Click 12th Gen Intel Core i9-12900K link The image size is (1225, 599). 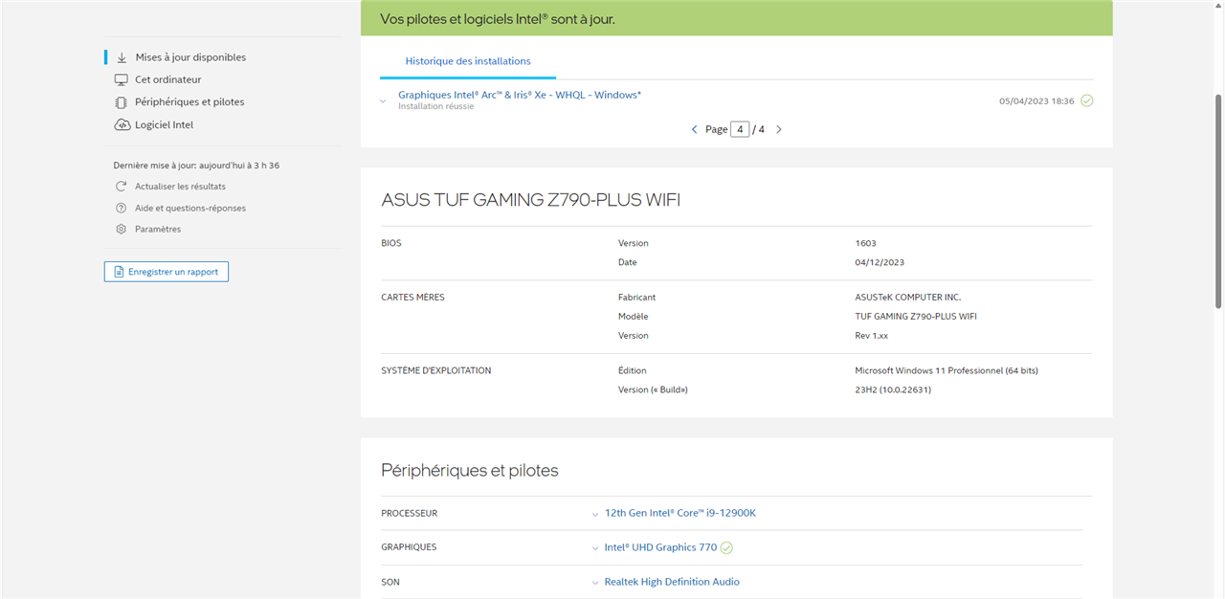point(680,513)
